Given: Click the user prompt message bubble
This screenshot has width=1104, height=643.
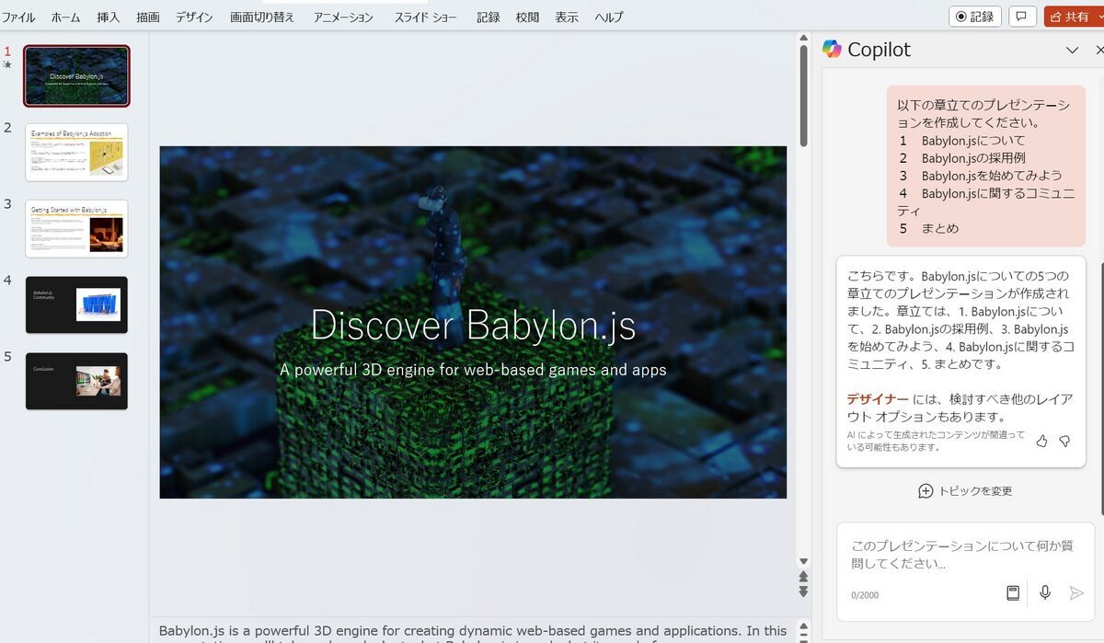Looking at the screenshot, I should [x=985, y=166].
